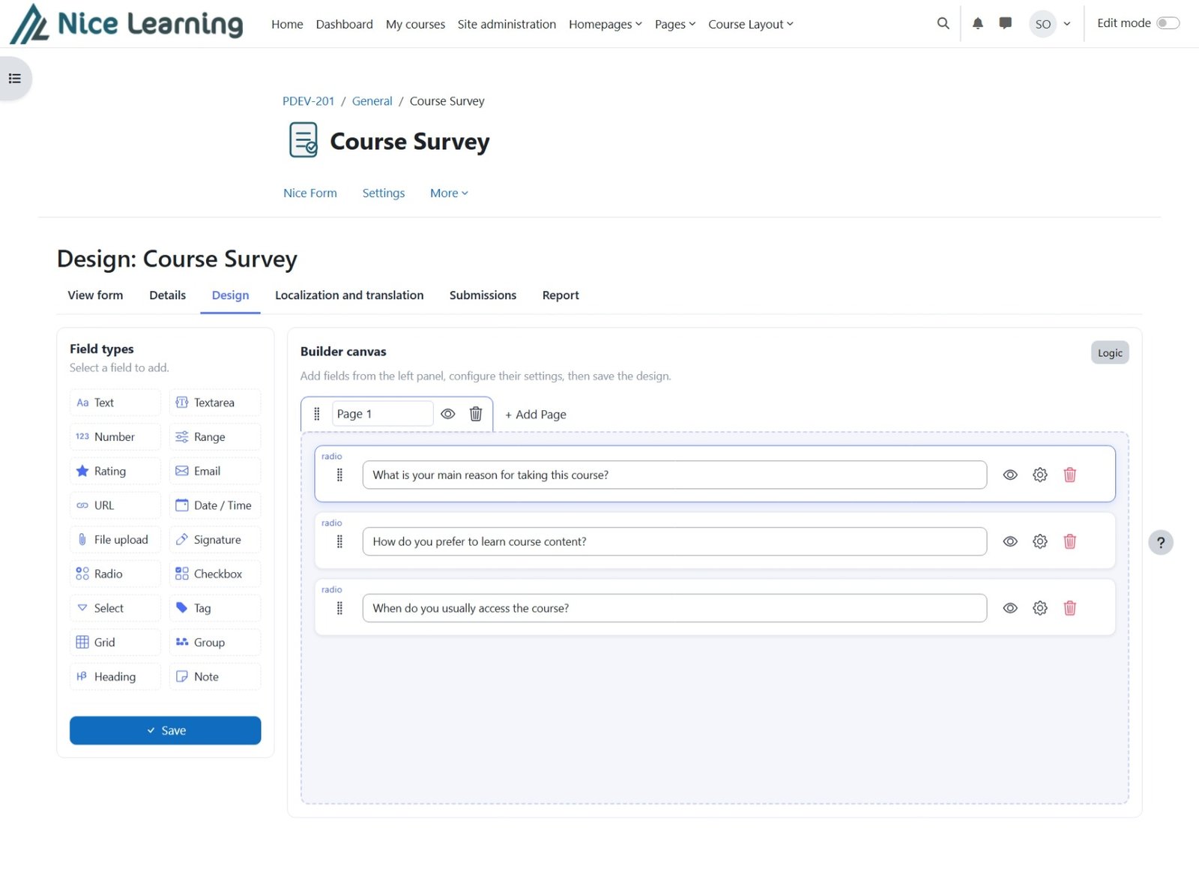This screenshot has height=887, width=1199.
Task: Switch to the Details tab
Action: [167, 295]
